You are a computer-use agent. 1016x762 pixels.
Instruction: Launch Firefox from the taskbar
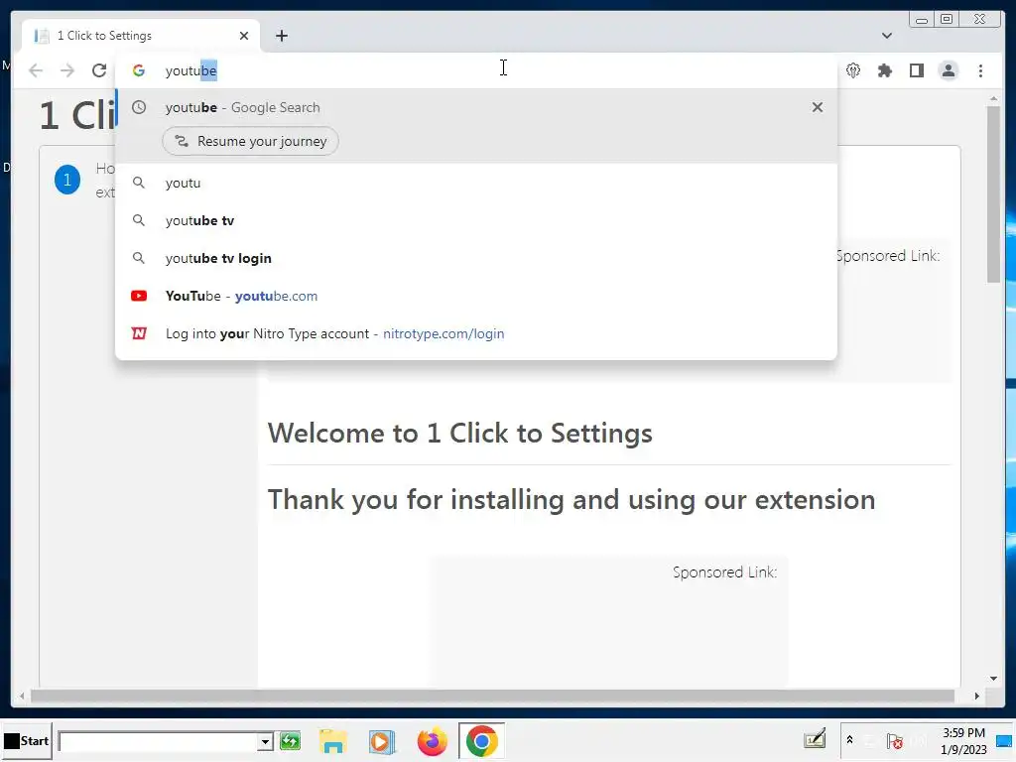(433, 741)
